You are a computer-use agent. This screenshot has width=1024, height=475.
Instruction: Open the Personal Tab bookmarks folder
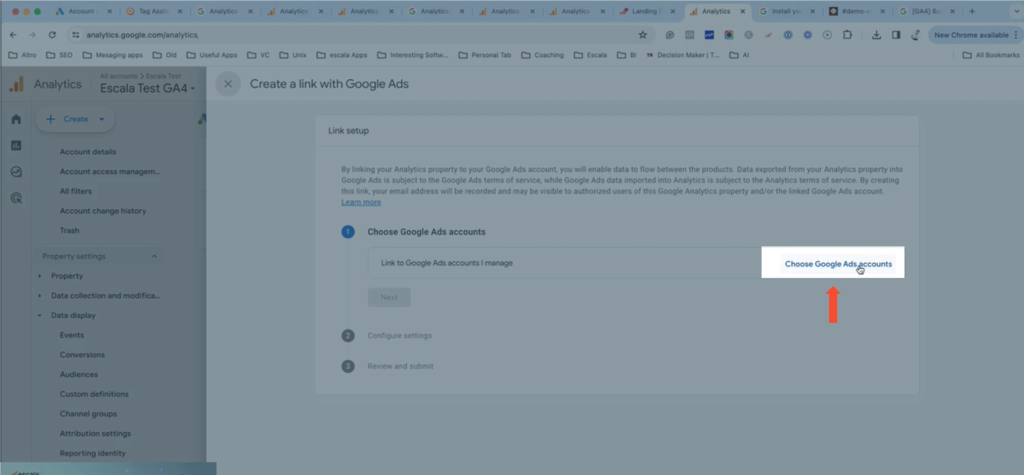[484, 55]
